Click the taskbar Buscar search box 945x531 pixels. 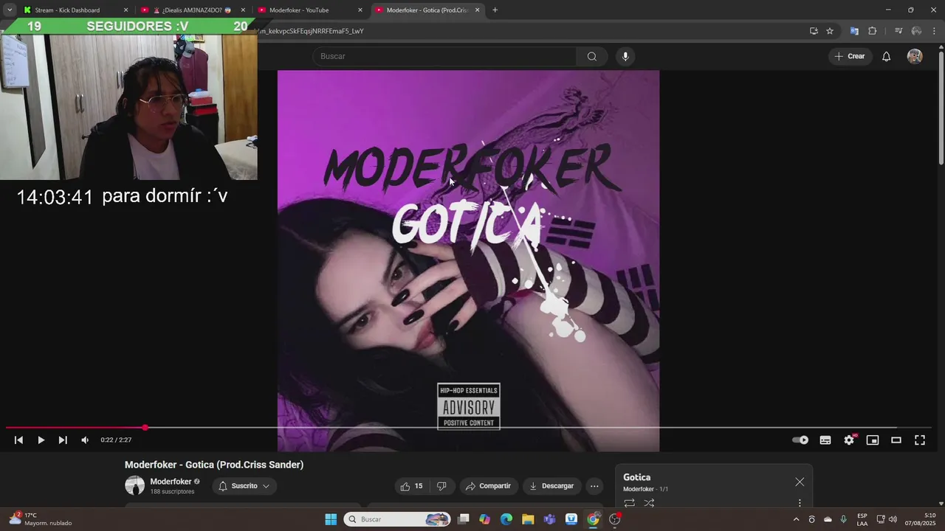tap(398, 519)
